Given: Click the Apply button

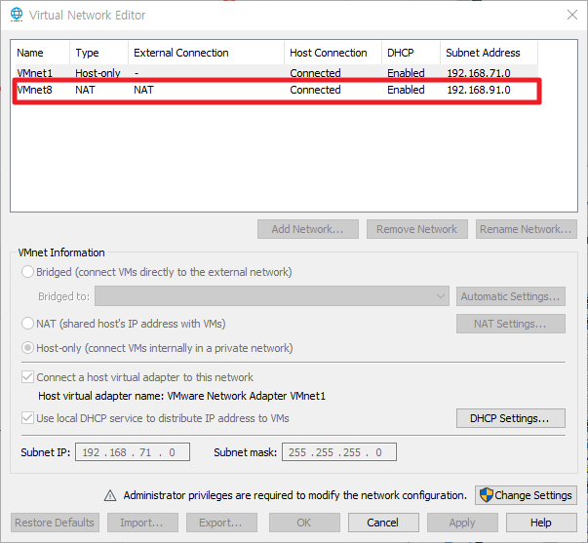Looking at the screenshot, I should 462,523.
